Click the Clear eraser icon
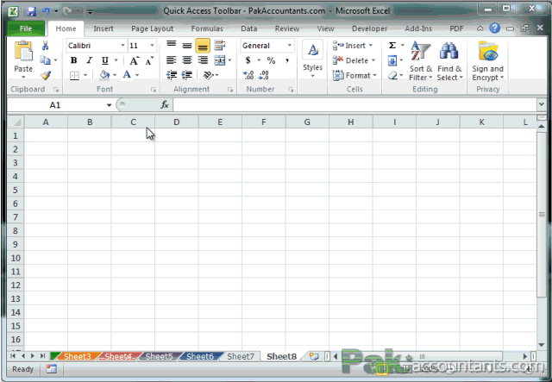 pyautogui.click(x=392, y=75)
